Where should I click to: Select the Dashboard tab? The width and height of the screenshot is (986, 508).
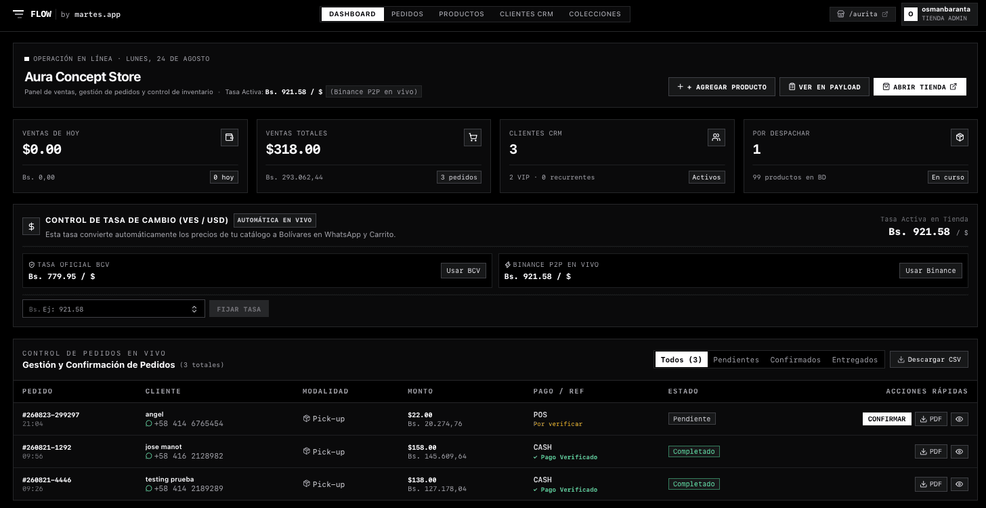tap(353, 14)
